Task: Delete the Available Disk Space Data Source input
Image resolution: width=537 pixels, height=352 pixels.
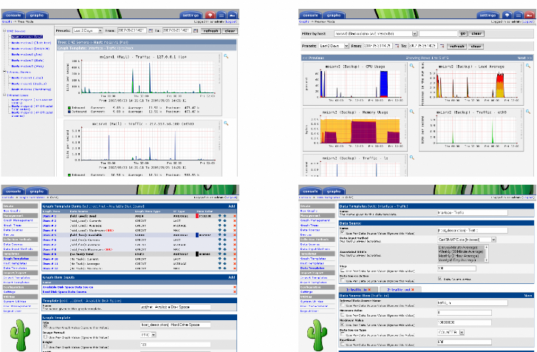Action: (x=235, y=287)
